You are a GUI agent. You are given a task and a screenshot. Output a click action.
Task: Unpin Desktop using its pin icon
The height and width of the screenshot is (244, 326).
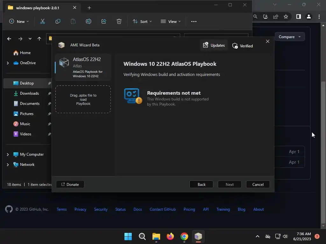49,83
